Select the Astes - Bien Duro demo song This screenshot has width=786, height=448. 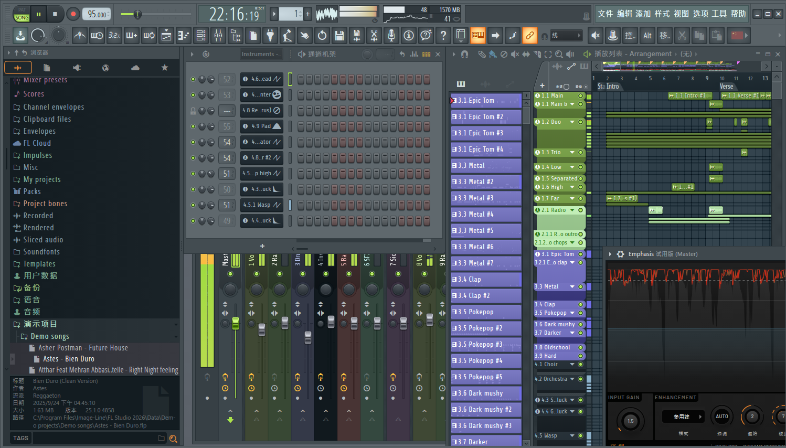(x=69, y=359)
